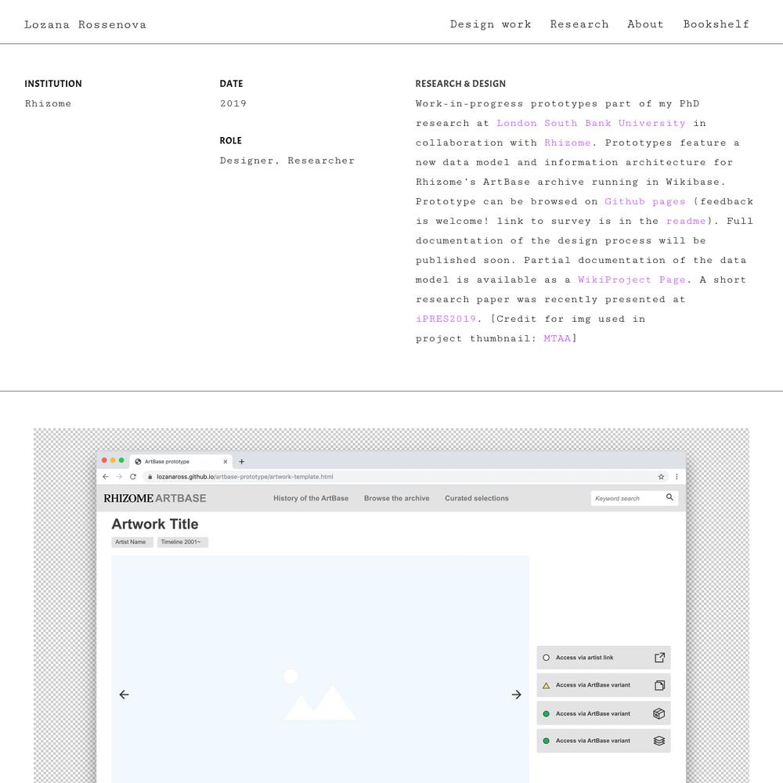The width and height of the screenshot is (783, 783).
Task: Click the browser forward arrow
Action: [x=119, y=476]
